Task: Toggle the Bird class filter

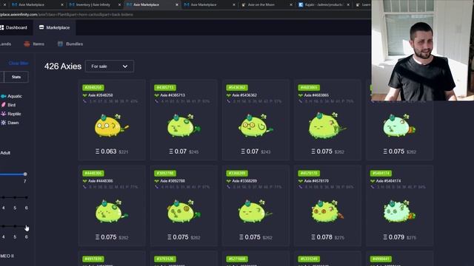Action: point(8,105)
